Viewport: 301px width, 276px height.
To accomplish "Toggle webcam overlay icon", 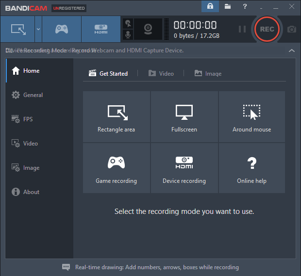I will click(x=148, y=29).
